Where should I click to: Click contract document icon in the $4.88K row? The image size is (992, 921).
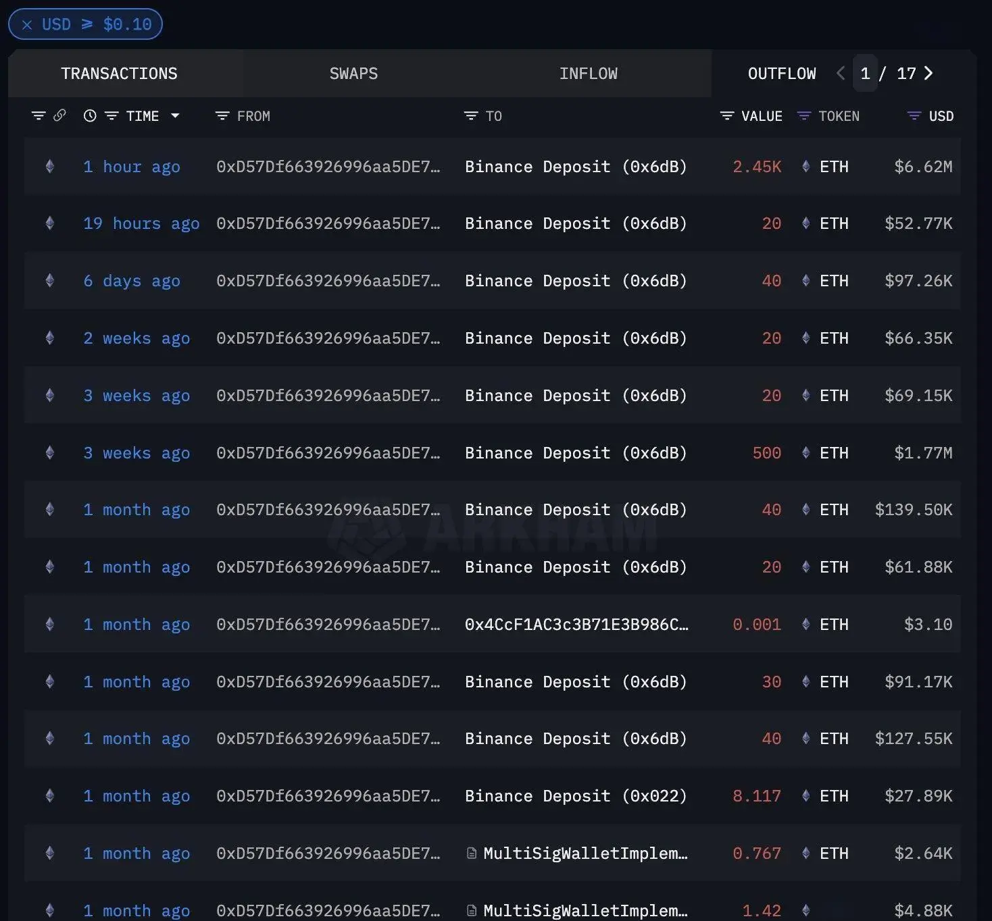point(472,910)
